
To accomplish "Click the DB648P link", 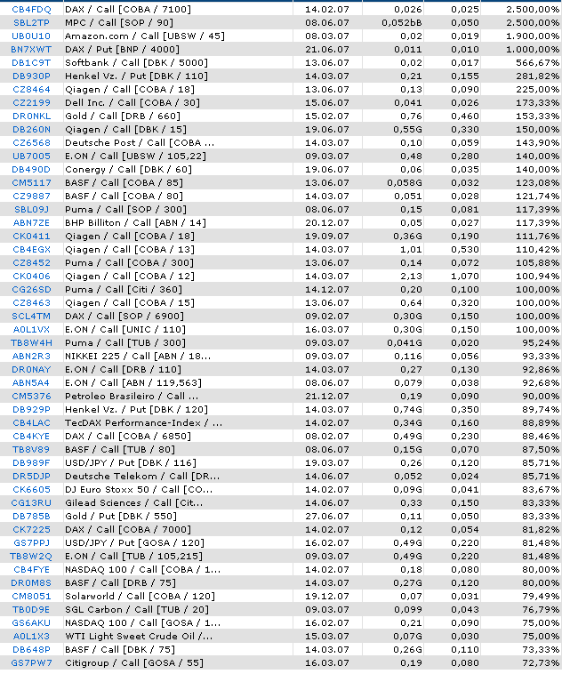I will coord(31,648).
